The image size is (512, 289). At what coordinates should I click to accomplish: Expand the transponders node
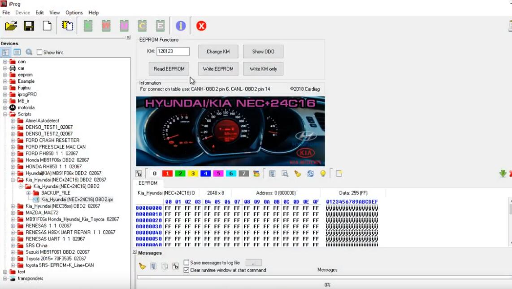pos(5,278)
